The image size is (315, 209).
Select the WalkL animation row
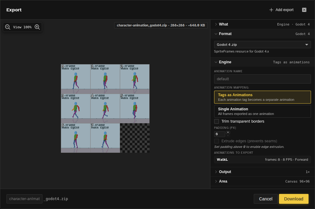click(x=262, y=160)
